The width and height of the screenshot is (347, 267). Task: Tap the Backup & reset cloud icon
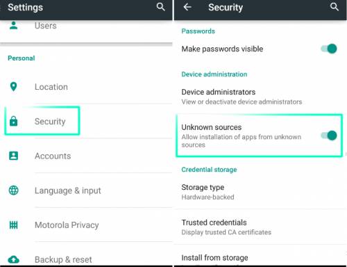13,259
